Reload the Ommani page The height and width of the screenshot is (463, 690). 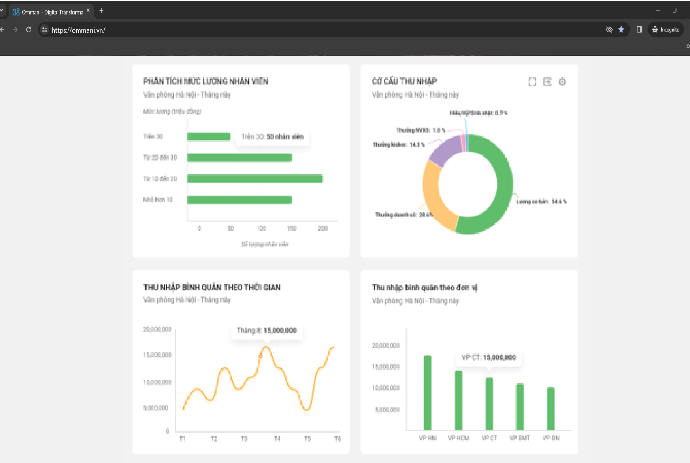coord(28,30)
